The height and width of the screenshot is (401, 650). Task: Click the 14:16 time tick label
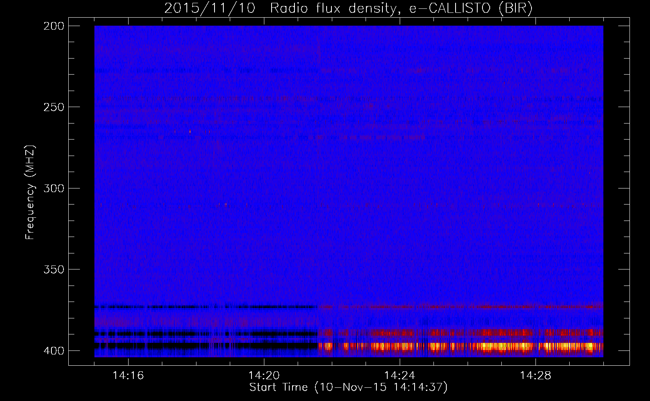point(128,376)
